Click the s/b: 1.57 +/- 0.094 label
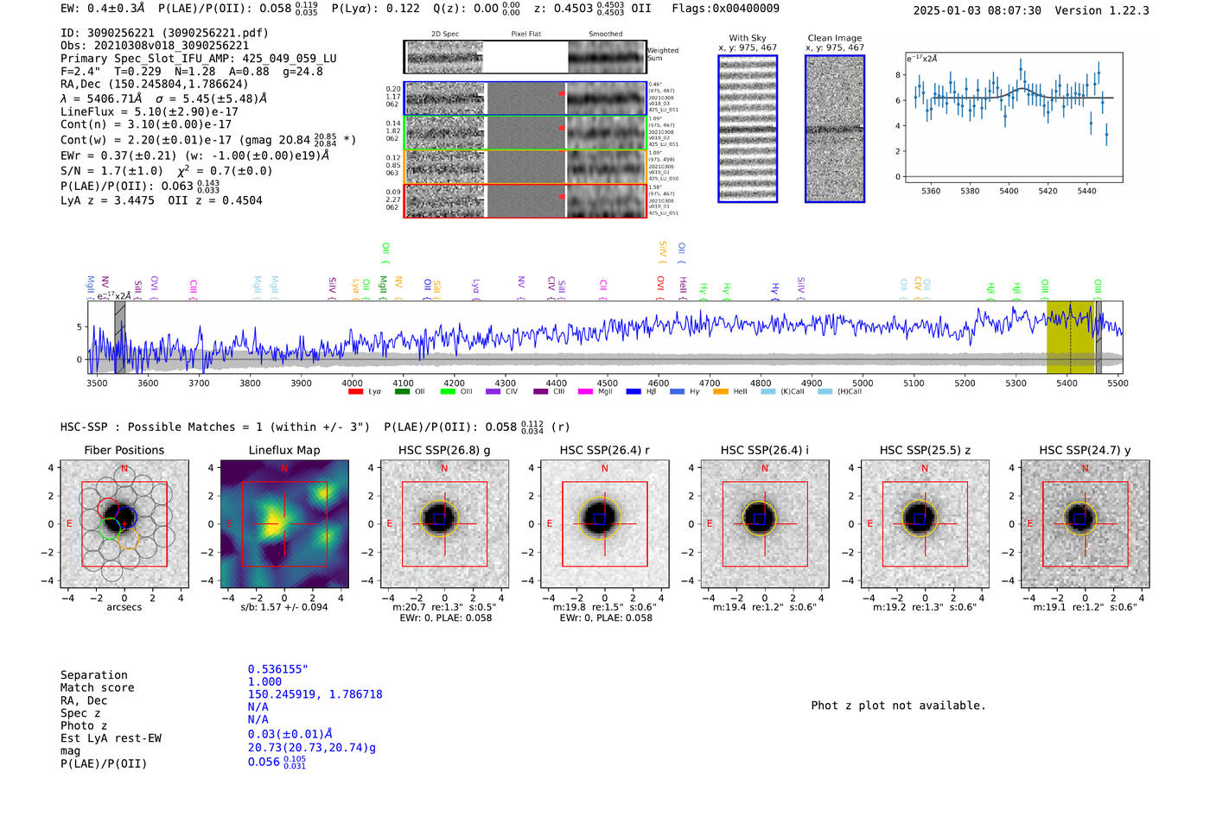The image size is (1210, 823). point(284,607)
